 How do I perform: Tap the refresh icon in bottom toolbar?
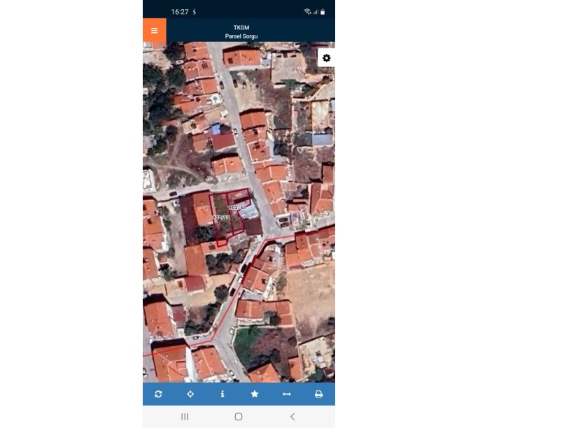[158, 394]
